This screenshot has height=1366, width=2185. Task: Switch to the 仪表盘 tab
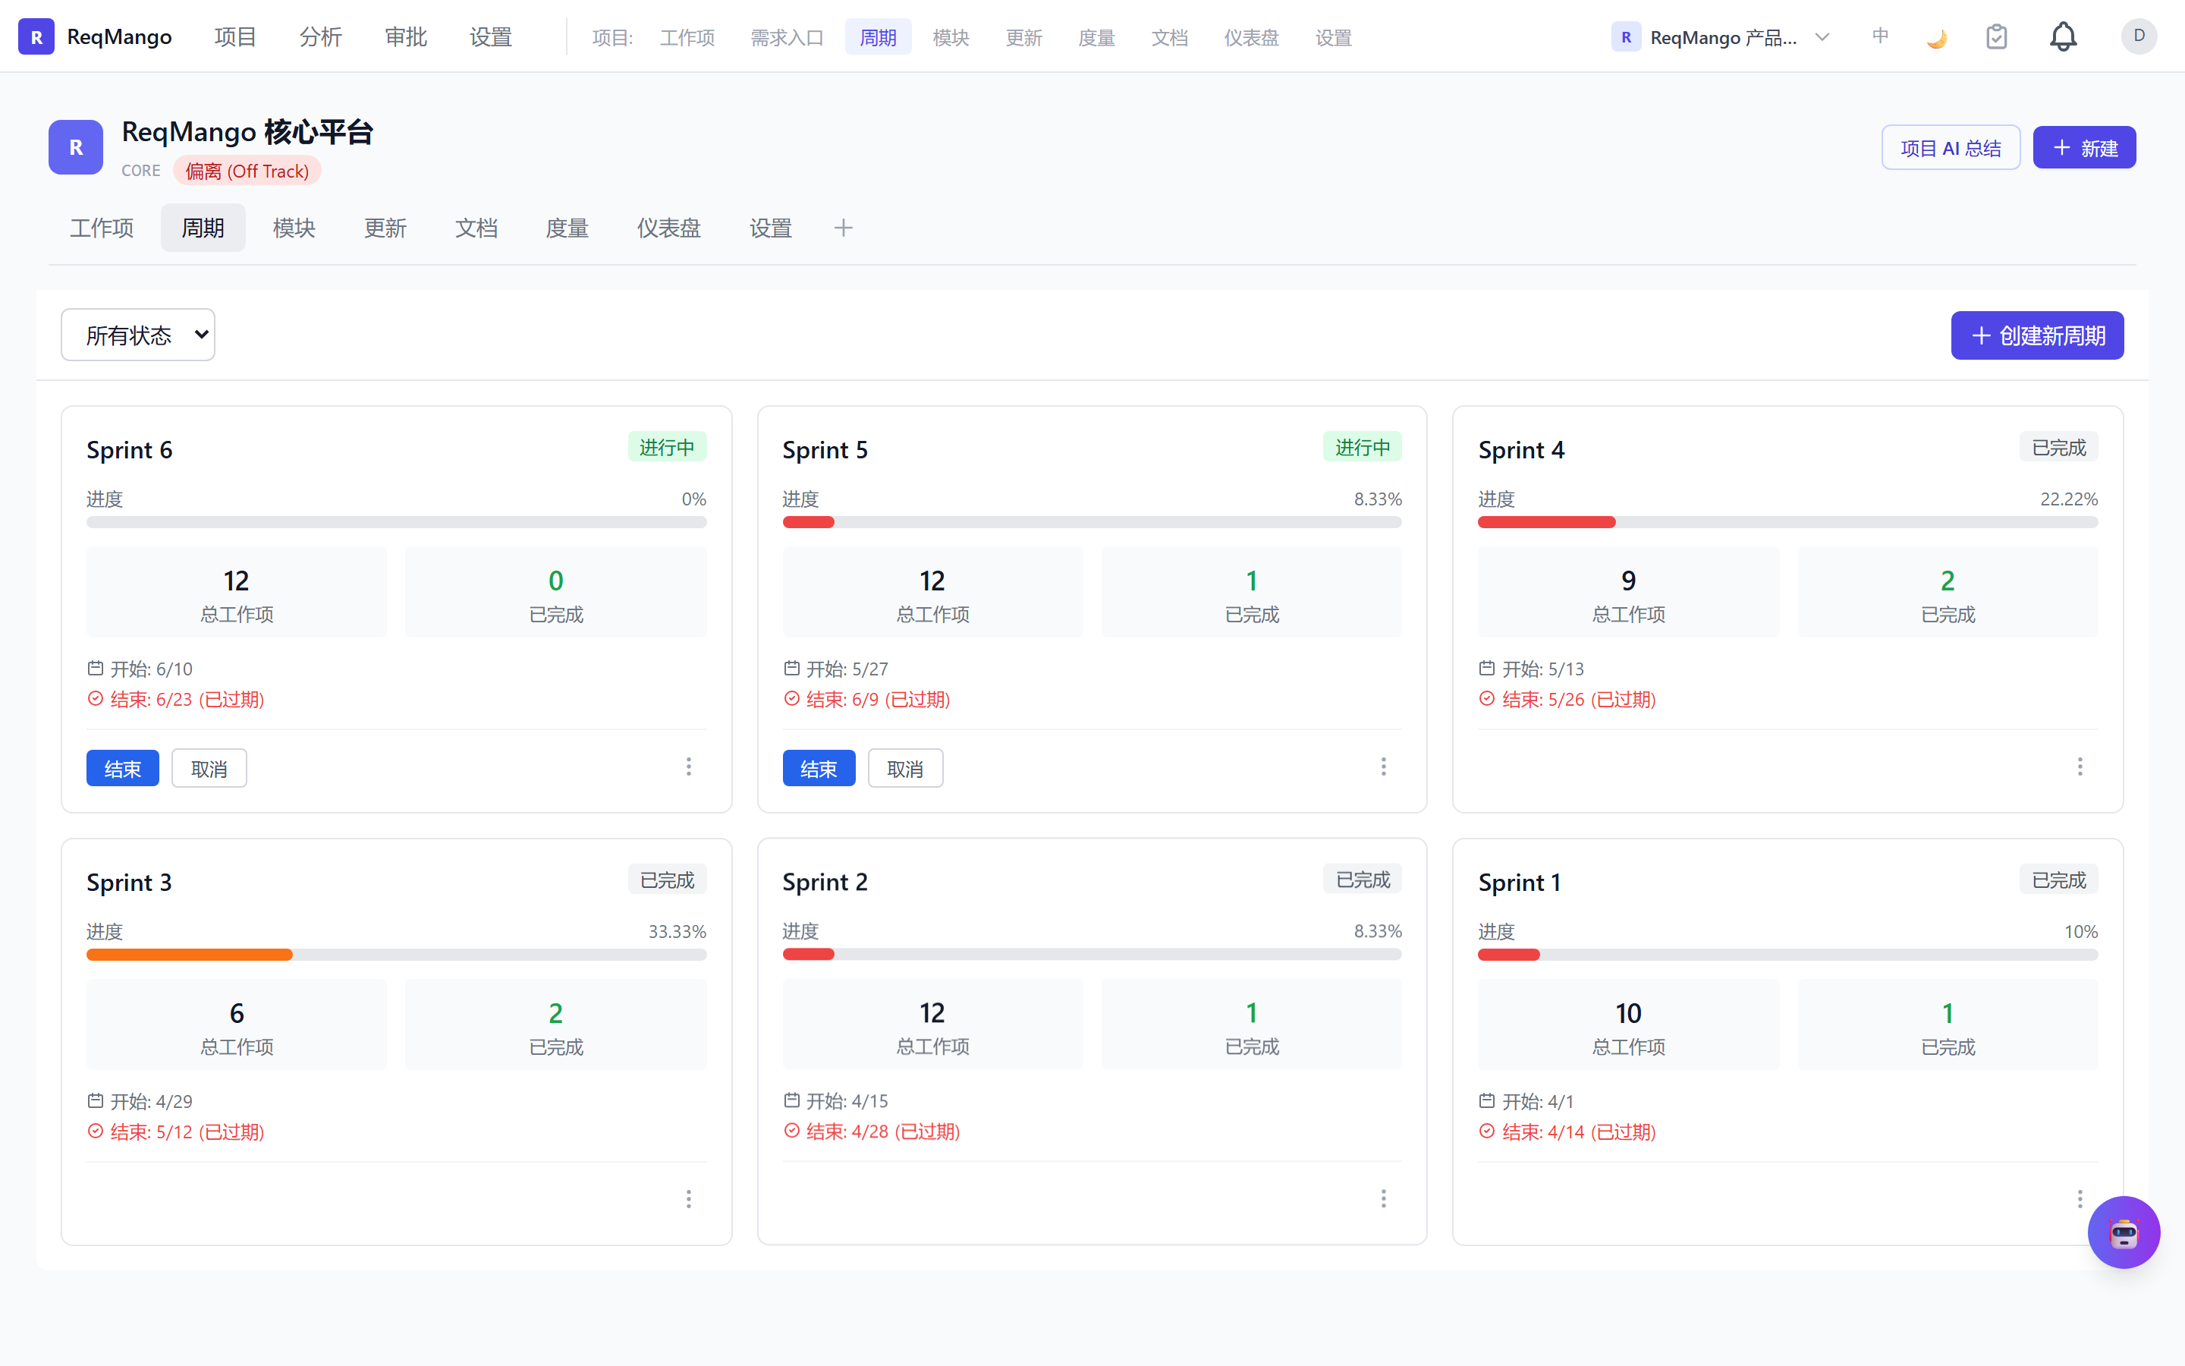pos(669,228)
